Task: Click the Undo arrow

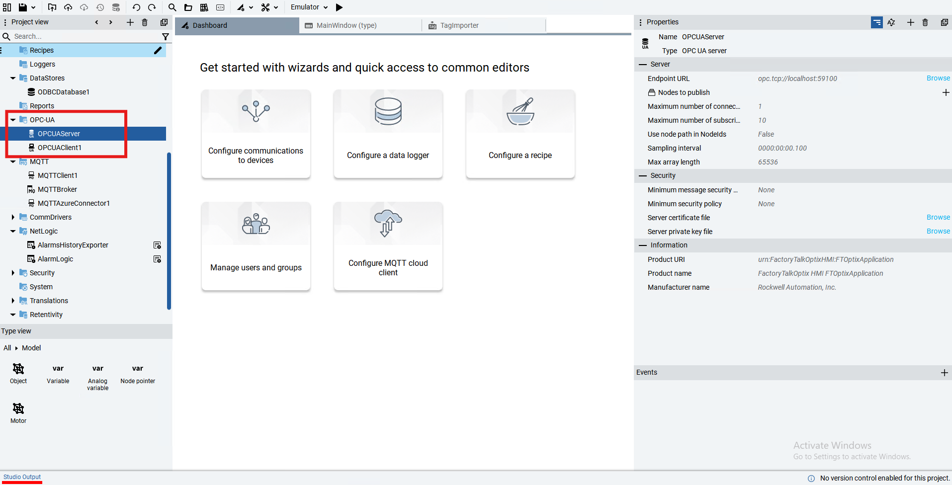Action: 136,7
